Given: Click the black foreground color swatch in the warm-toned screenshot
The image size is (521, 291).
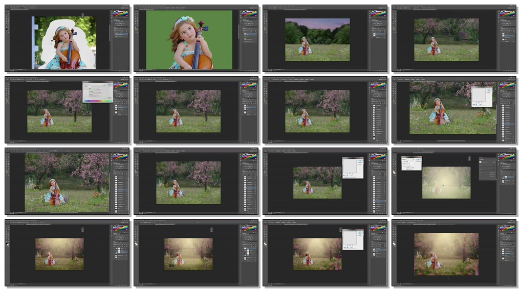Looking at the screenshot, I should [7, 244].
